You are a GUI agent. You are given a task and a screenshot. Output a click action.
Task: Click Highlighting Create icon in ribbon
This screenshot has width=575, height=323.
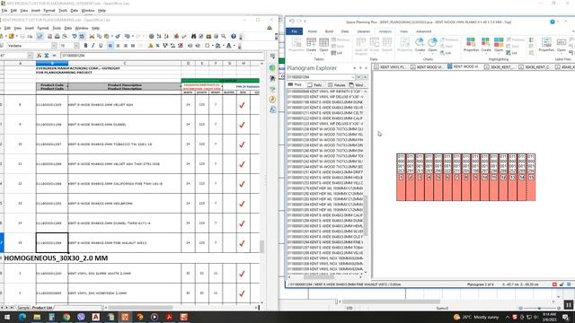pyautogui.click(x=486, y=45)
